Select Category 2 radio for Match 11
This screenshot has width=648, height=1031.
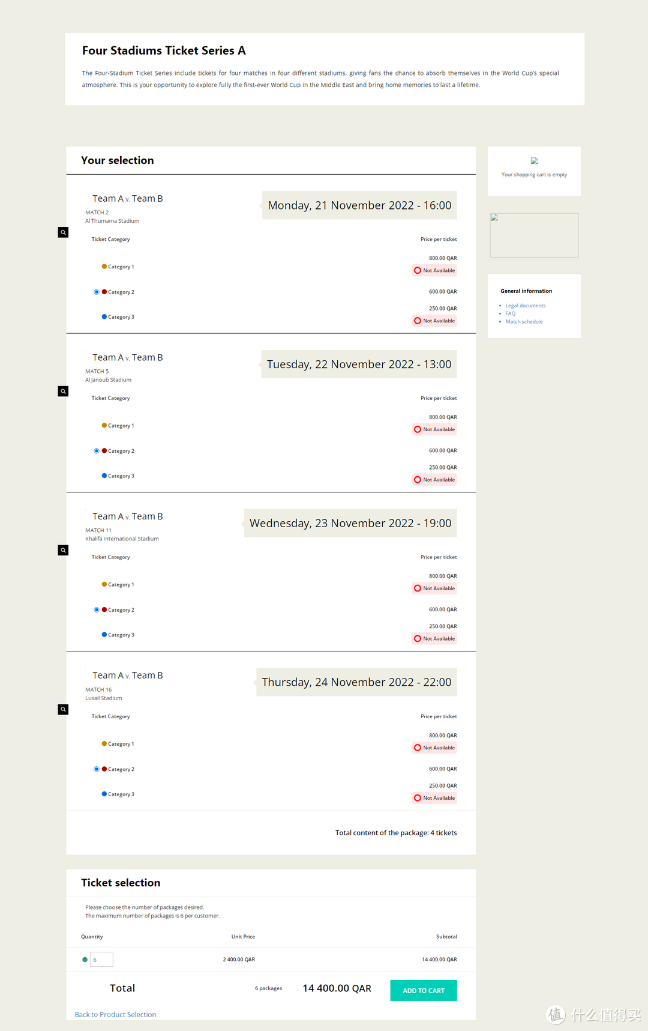tap(97, 610)
